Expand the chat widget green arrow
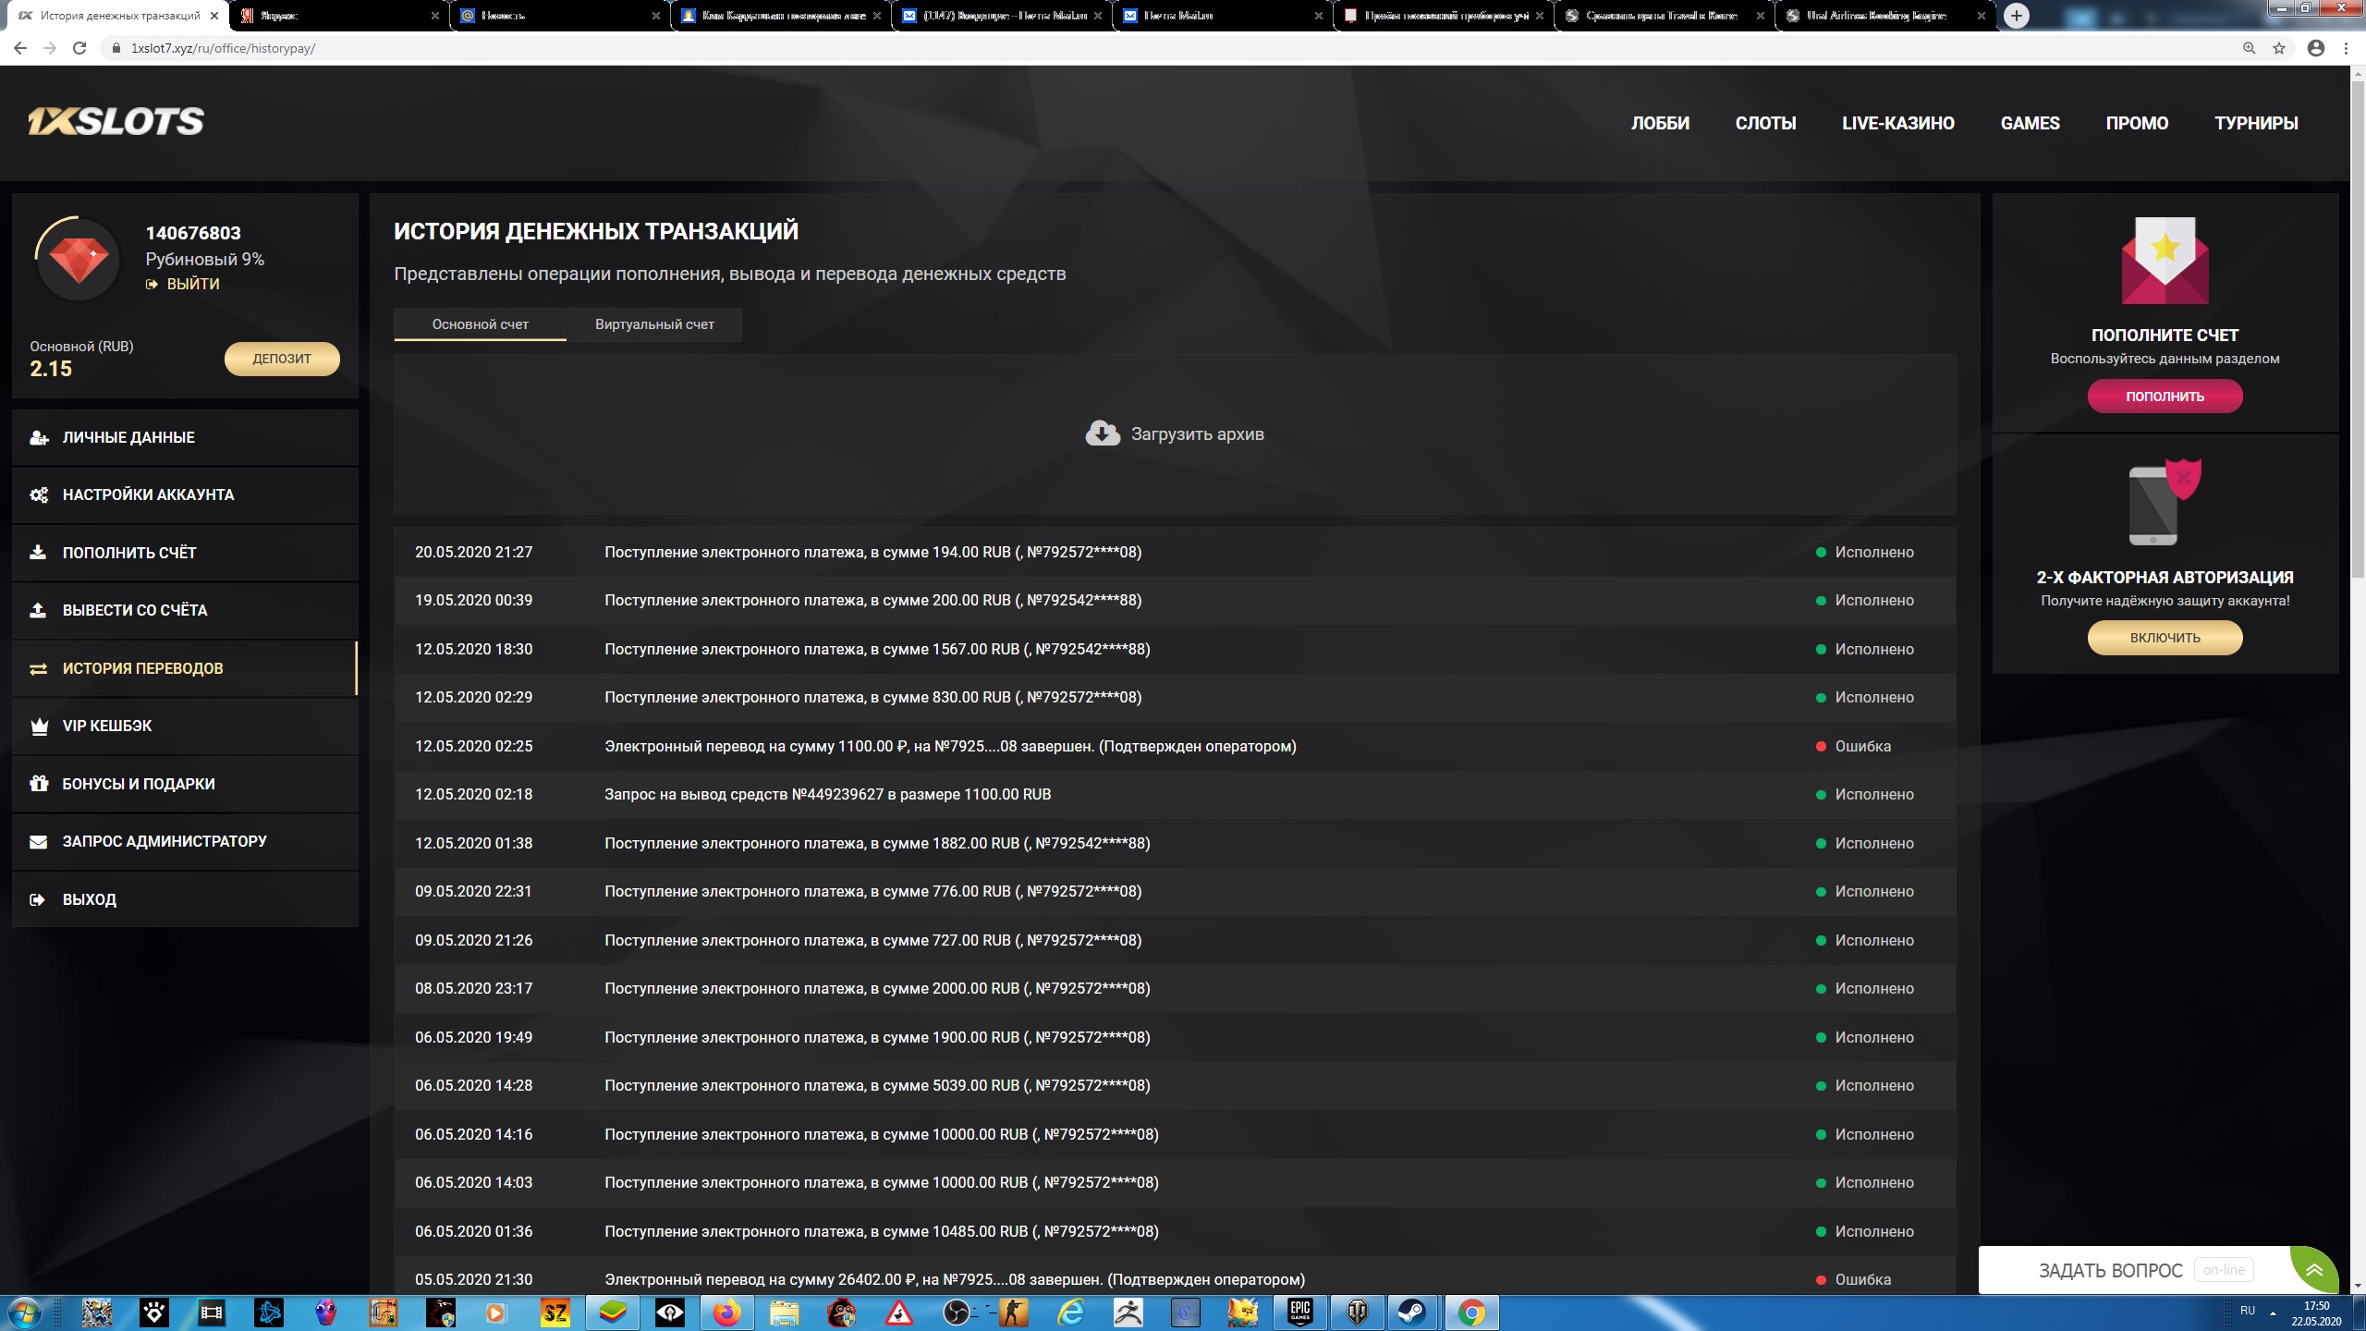2366x1331 pixels. 2314,1270
